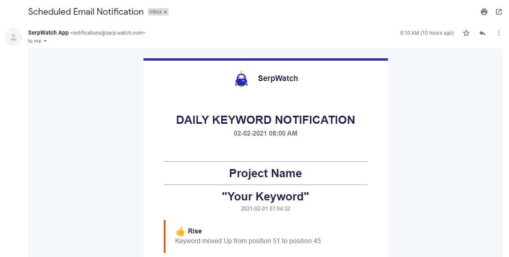Reply to the SerpWatch email
This screenshot has width=509, height=257.
(483, 33)
